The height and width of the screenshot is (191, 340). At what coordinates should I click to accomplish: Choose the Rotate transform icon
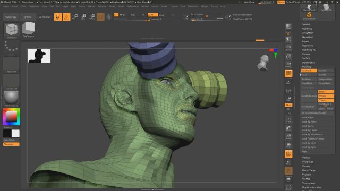92,17
